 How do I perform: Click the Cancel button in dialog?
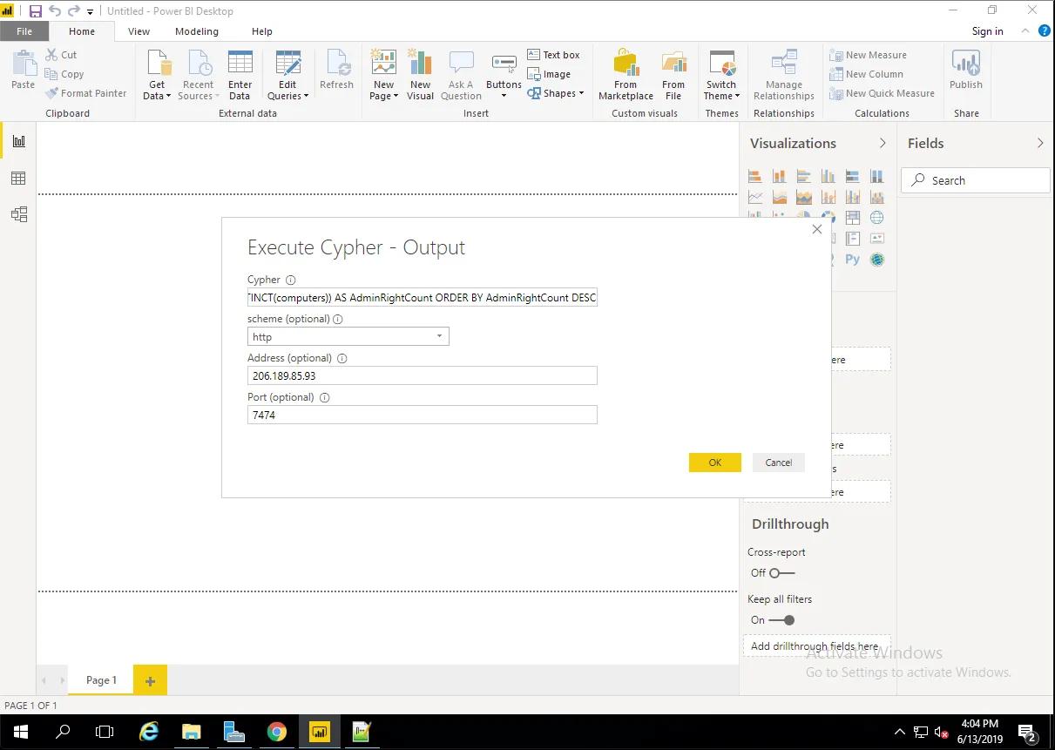[x=779, y=463]
